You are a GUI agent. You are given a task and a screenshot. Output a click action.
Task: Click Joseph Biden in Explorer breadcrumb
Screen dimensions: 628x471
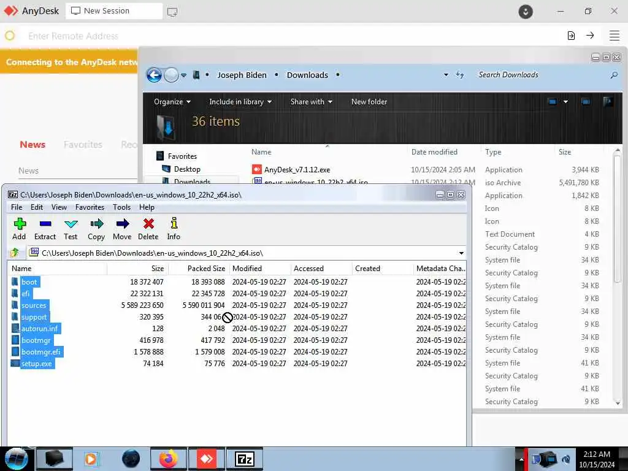pyautogui.click(x=242, y=75)
